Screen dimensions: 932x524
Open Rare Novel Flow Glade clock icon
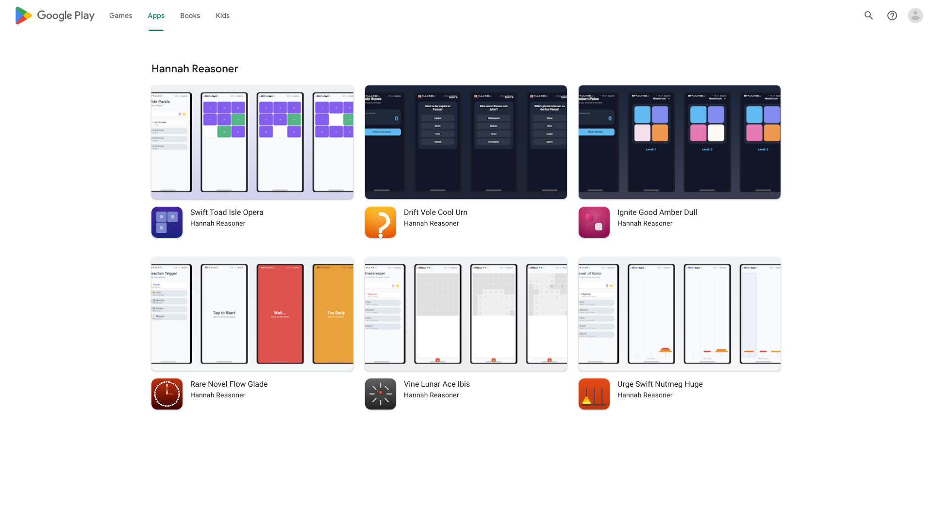[167, 394]
